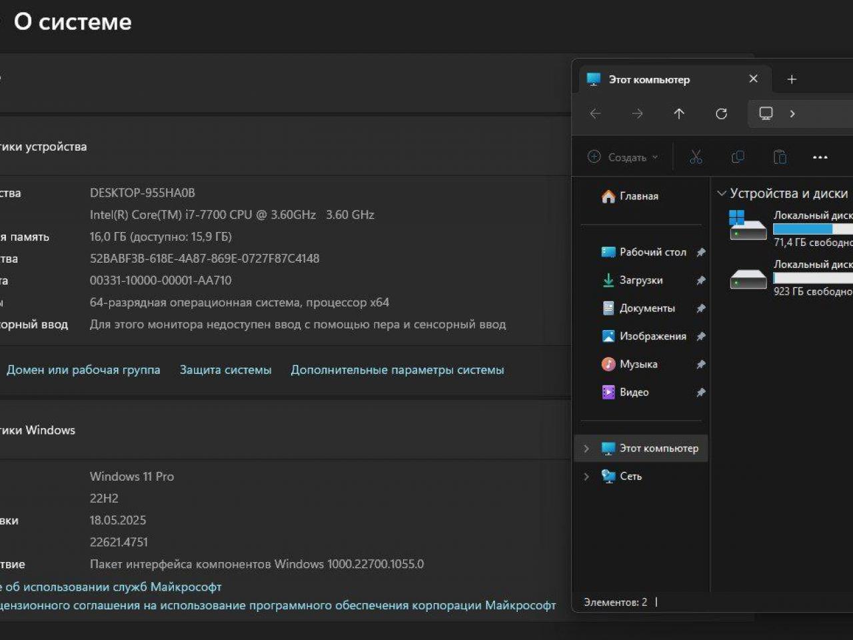853x640 pixels.
Task: Open Домен или рабочая группа link
Action: pos(83,369)
